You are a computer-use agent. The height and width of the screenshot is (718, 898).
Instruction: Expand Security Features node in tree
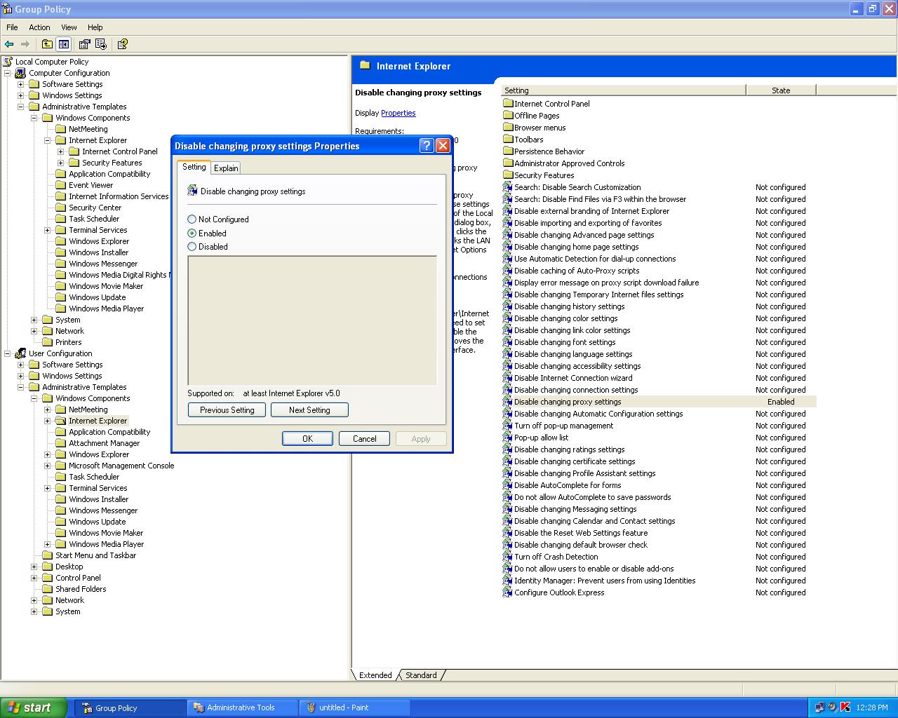(60, 163)
